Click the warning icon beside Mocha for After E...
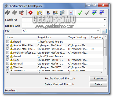 (11, 53)
